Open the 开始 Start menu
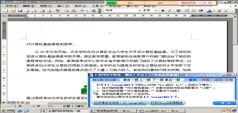The height and width of the screenshot is (113, 238). [8, 111]
